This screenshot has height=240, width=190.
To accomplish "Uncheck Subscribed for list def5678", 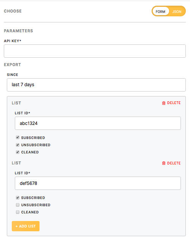I will point(17,197).
